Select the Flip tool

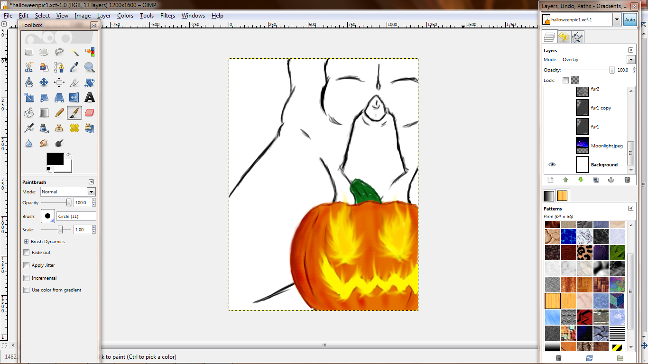(x=74, y=98)
